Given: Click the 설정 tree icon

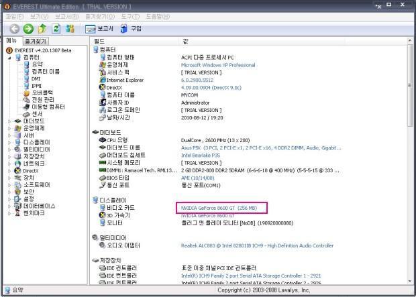Looking at the screenshot, I should coord(17,199).
